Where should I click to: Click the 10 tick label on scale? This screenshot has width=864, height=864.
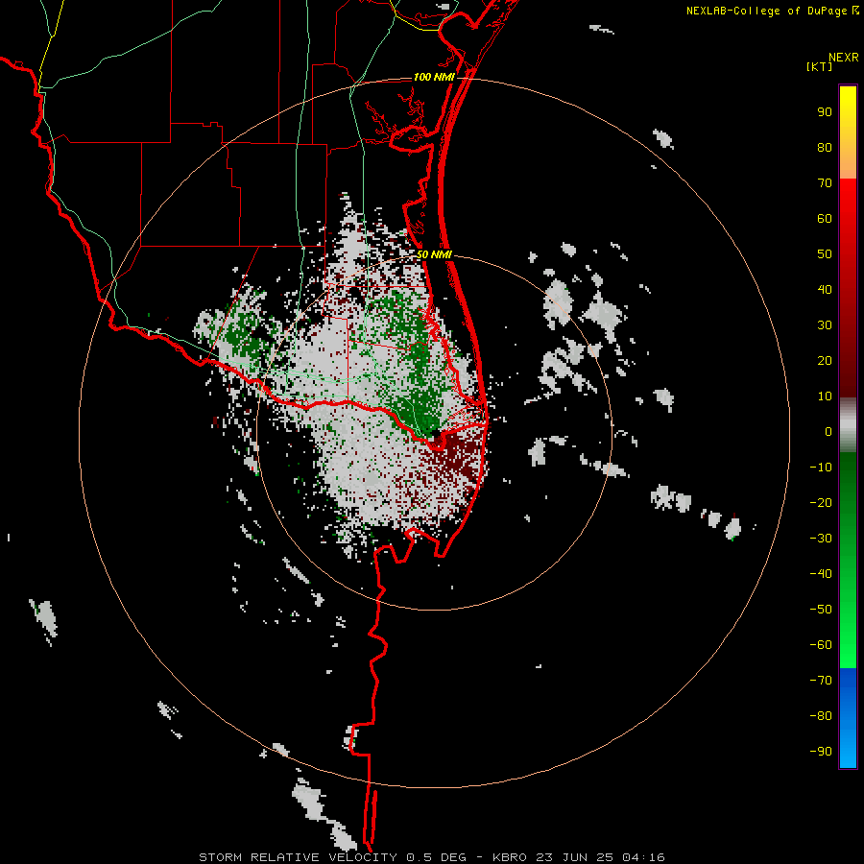pos(825,396)
